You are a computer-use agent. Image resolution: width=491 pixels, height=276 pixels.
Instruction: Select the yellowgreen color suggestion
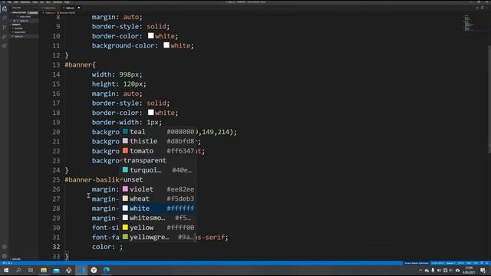[x=159, y=237]
